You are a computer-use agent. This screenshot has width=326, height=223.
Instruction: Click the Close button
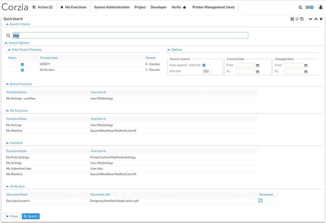point(12,216)
